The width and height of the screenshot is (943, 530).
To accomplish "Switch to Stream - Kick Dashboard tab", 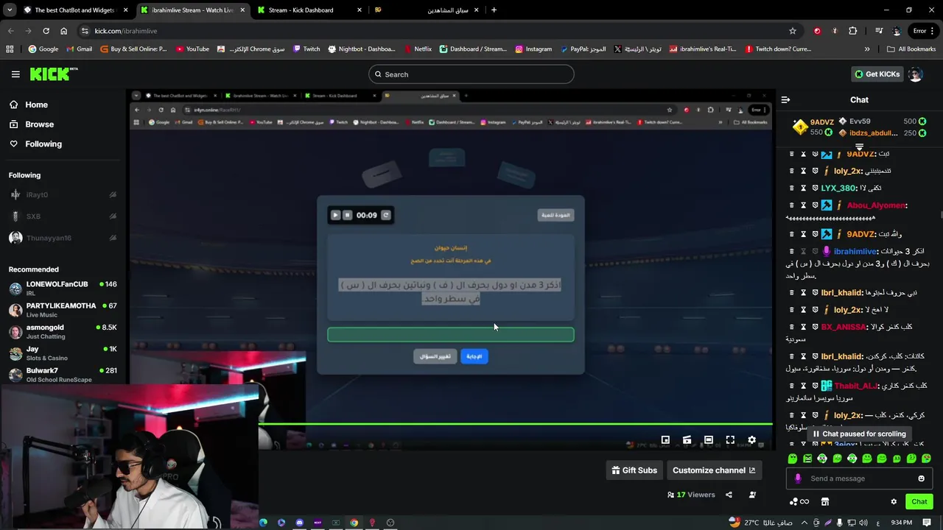I will [x=308, y=10].
